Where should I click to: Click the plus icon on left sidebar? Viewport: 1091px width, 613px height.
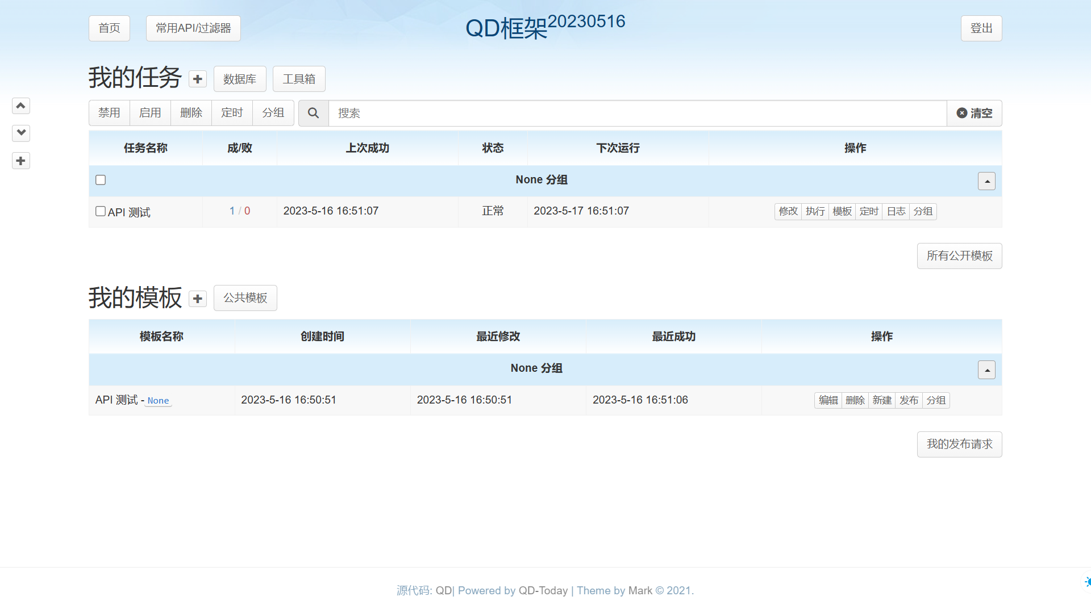21,161
